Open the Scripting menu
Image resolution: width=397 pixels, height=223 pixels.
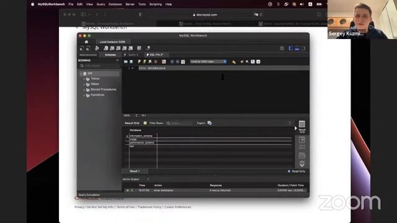156,4
